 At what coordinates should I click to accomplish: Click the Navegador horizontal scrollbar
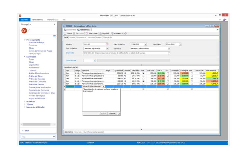36,124
